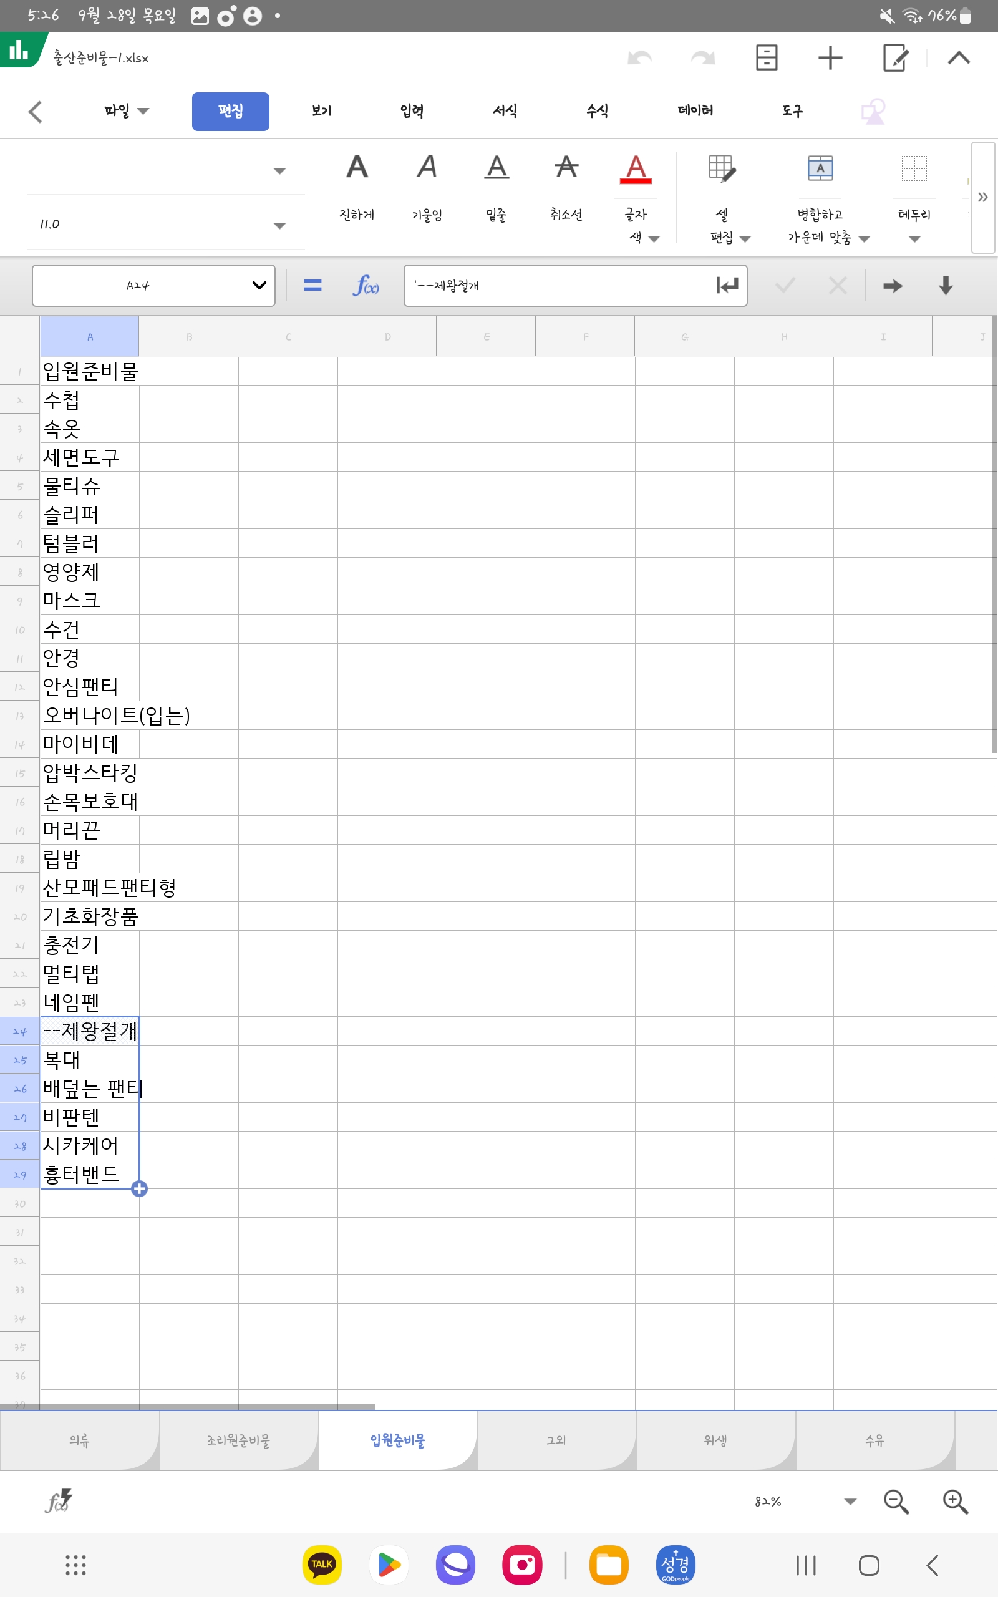Toggle strikethrough (취소선) formatting

tap(566, 168)
